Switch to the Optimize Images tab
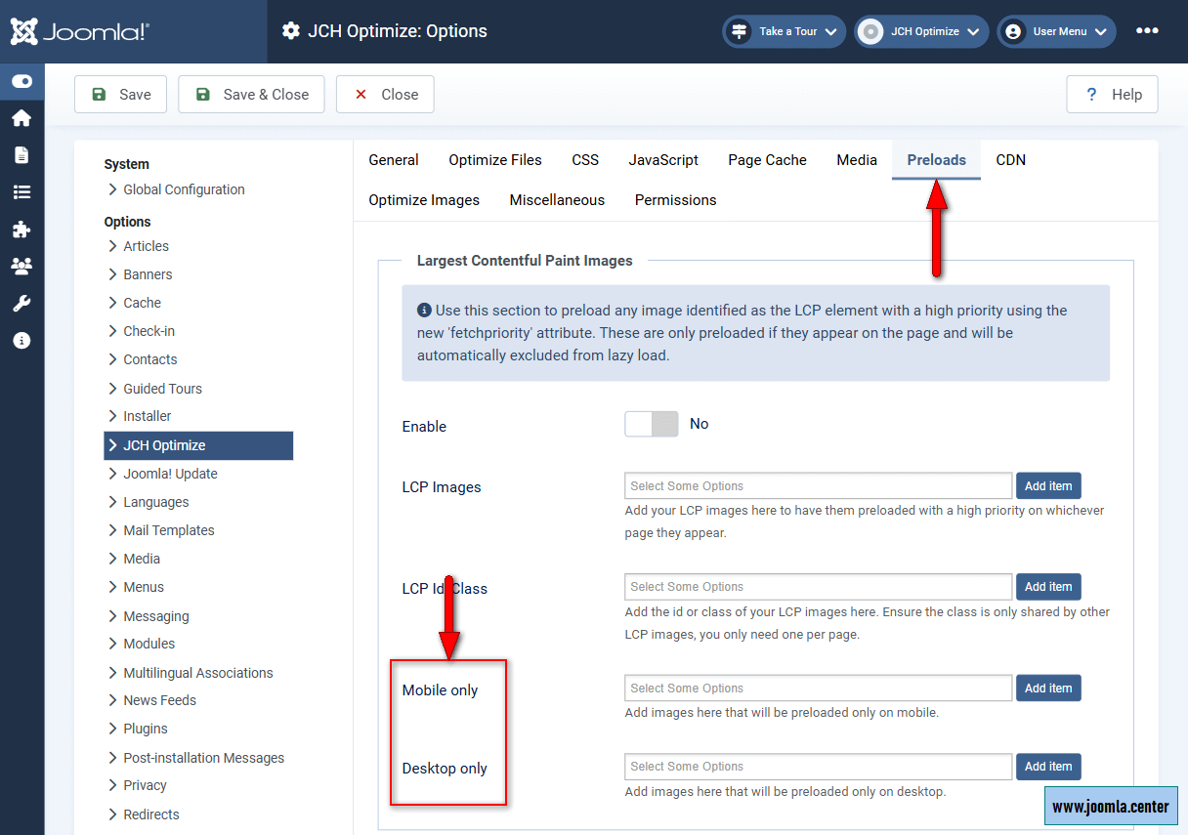This screenshot has width=1188, height=835. point(424,200)
